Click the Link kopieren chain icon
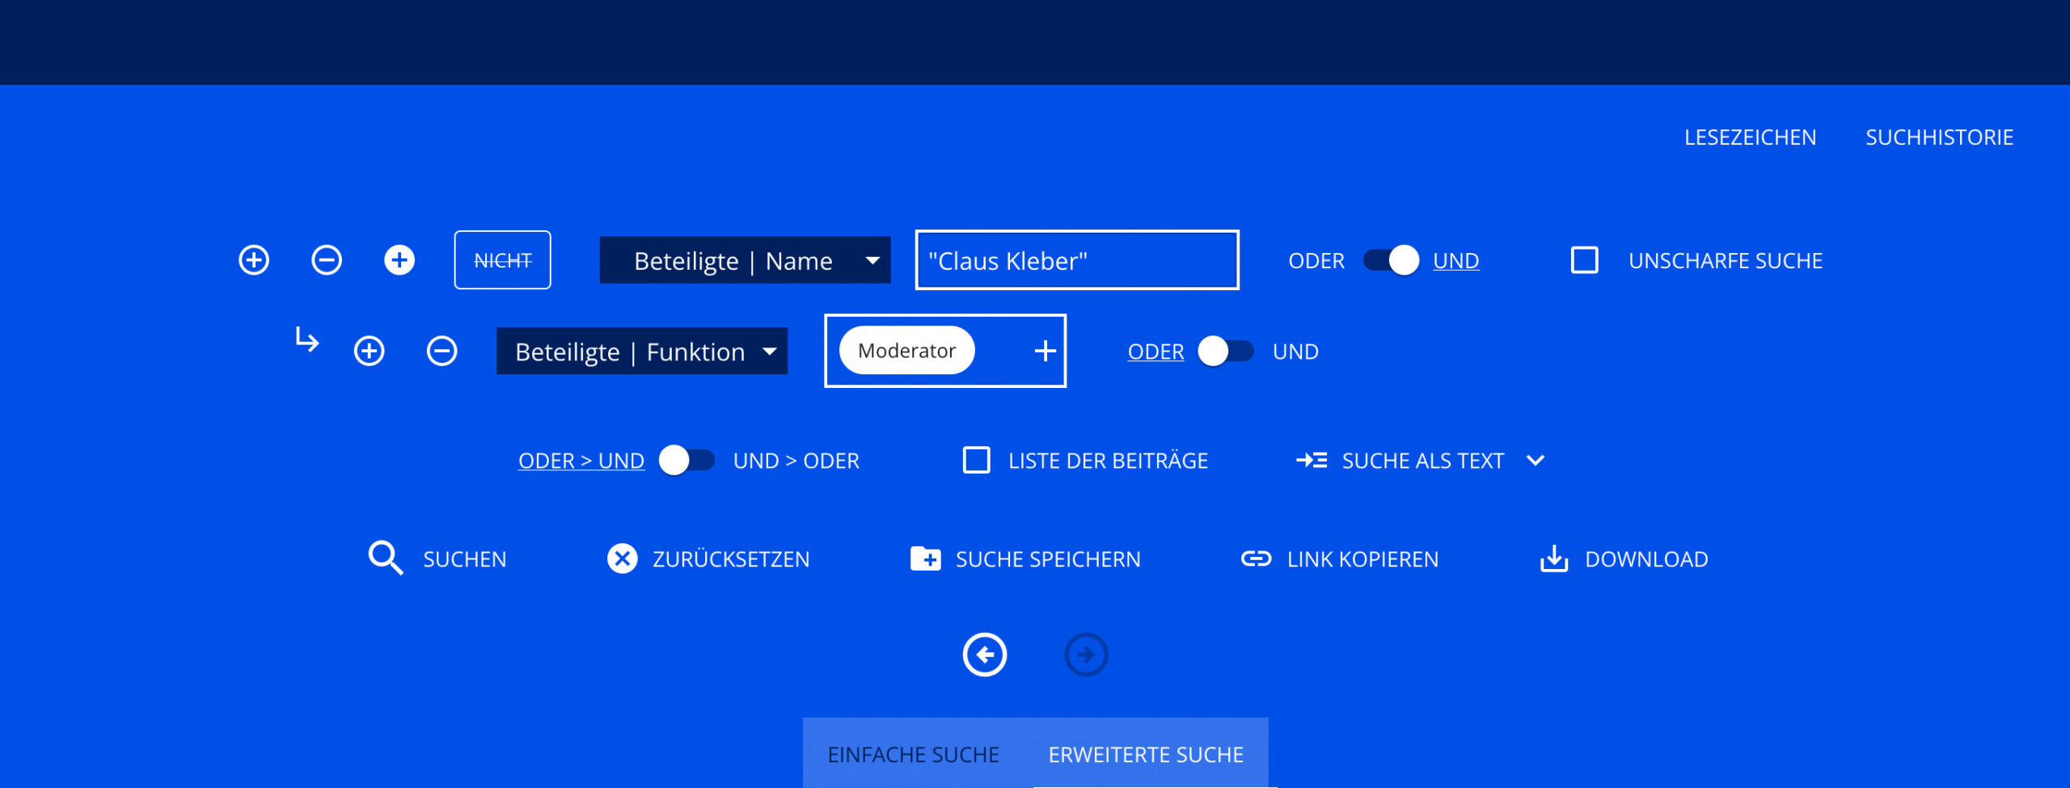The height and width of the screenshot is (788, 2070). [1256, 558]
